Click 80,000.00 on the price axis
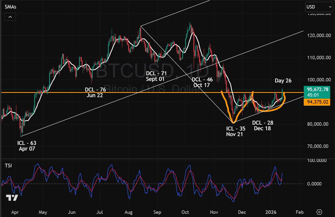Viewport: 335px width, 217px height. [318, 124]
